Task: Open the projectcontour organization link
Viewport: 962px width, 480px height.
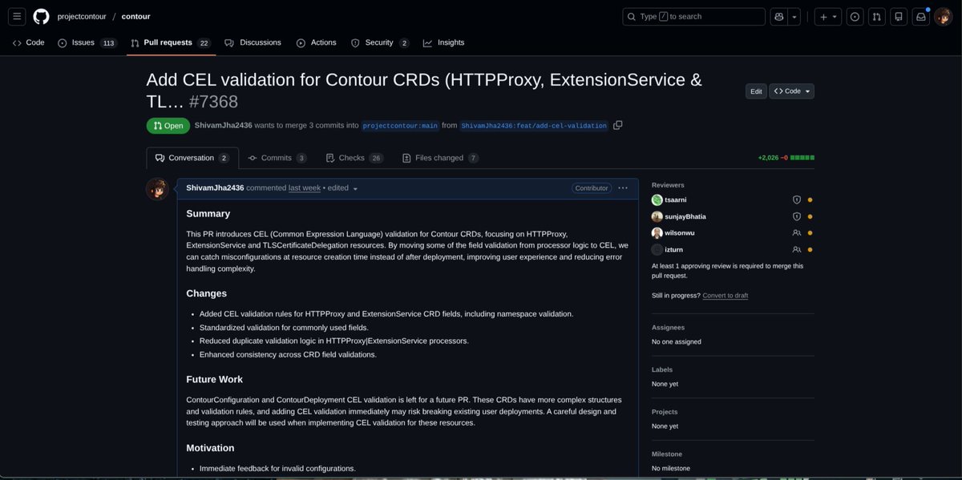Action: pos(83,16)
